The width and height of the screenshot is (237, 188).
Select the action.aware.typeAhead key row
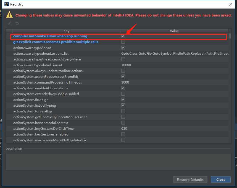[x=32, y=48]
